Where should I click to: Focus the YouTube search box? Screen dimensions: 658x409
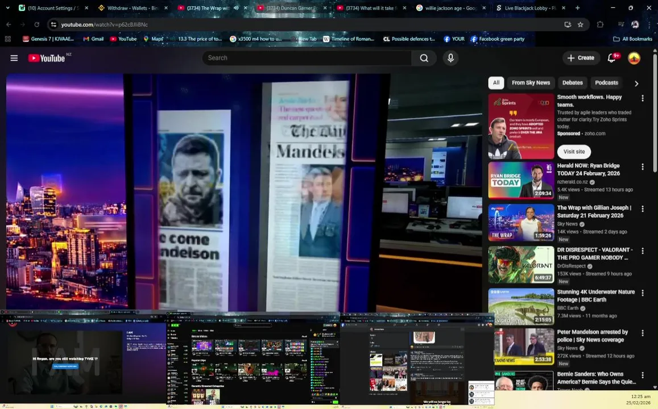click(x=307, y=58)
